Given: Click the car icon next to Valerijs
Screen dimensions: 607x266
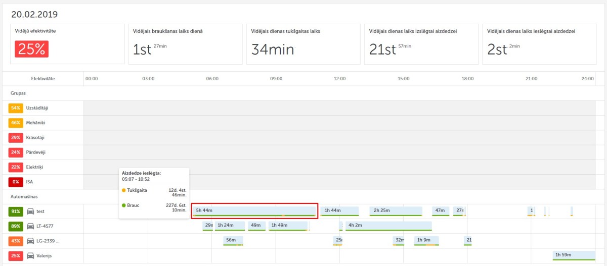Looking at the screenshot, I should 30,255.
